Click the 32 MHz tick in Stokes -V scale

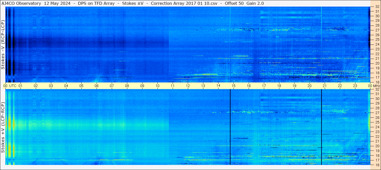tap(377, 7)
